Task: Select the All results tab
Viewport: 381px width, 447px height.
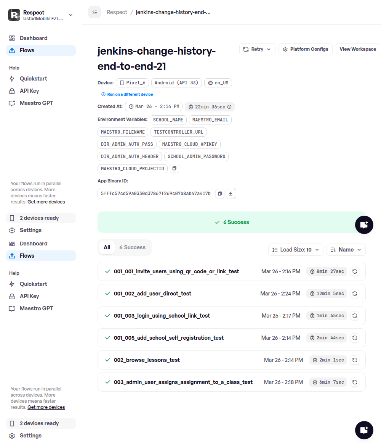Action: 107,247
